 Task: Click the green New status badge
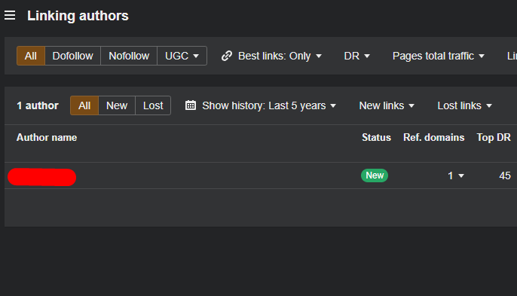coord(375,175)
